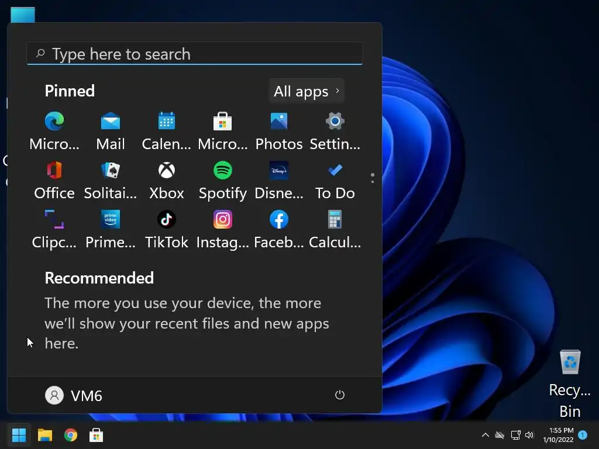Open the Calendar app
Image resolution: width=599 pixels, height=449 pixels.
point(167,131)
